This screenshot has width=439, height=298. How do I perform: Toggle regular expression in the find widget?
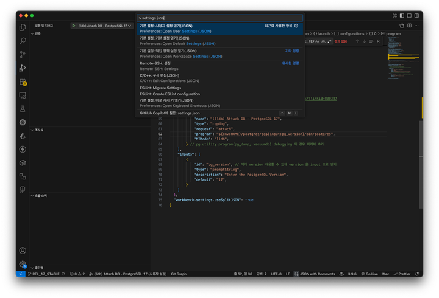329,41
